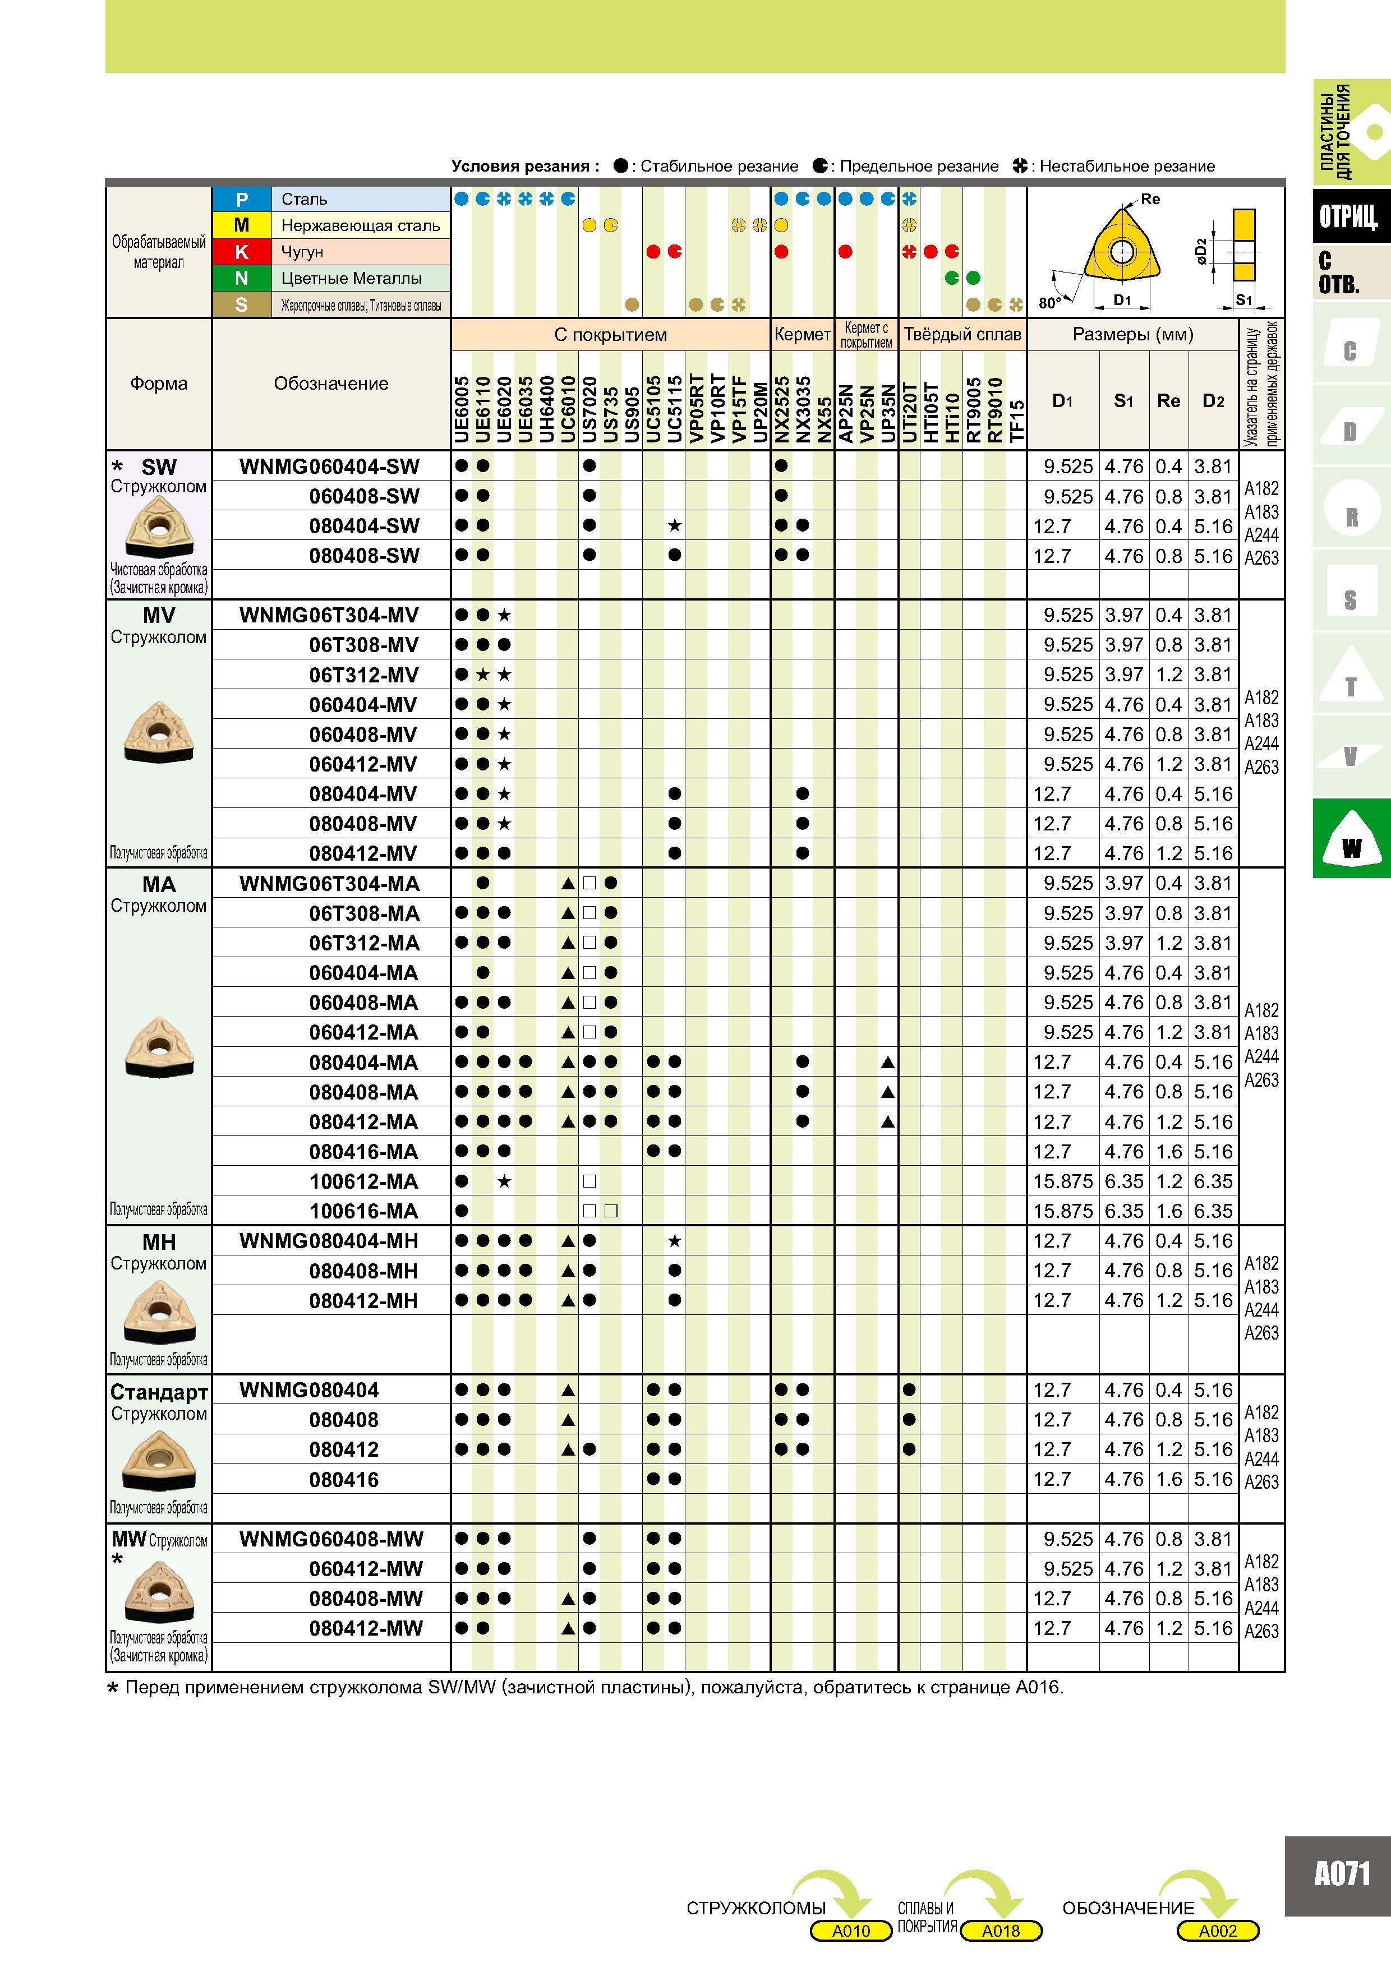Click the 080416 standard chipbreaker designation

tap(344, 1480)
